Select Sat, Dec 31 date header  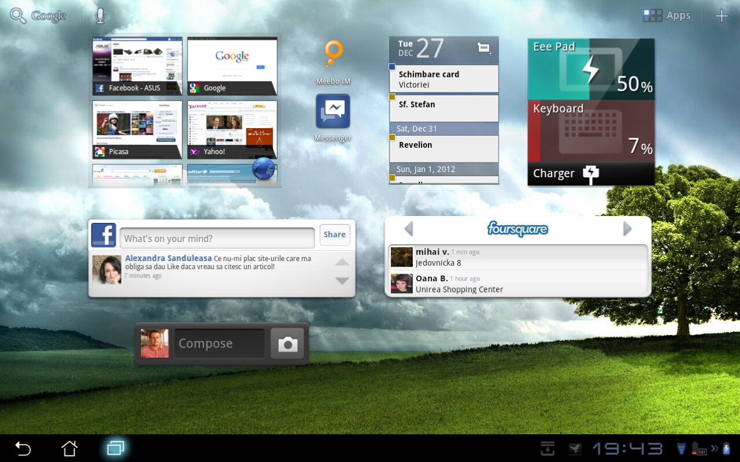coord(443,129)
